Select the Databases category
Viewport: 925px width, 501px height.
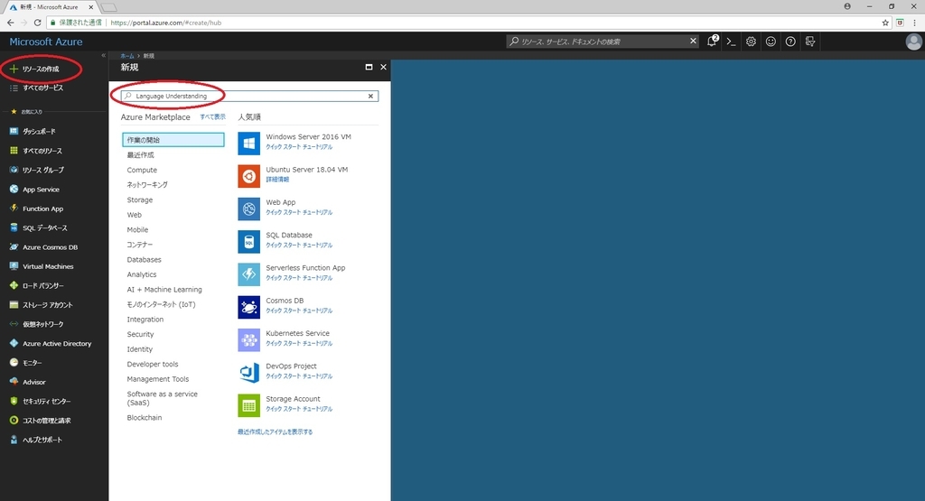pos(144,259)
